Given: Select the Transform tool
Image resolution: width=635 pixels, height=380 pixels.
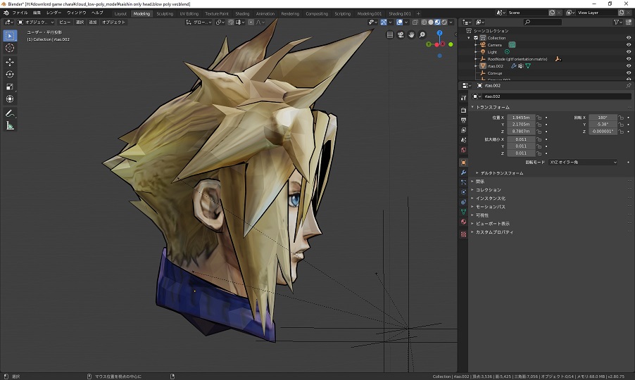Looking at the screenshot, I should pyautogui.click(x=10, y=99).
